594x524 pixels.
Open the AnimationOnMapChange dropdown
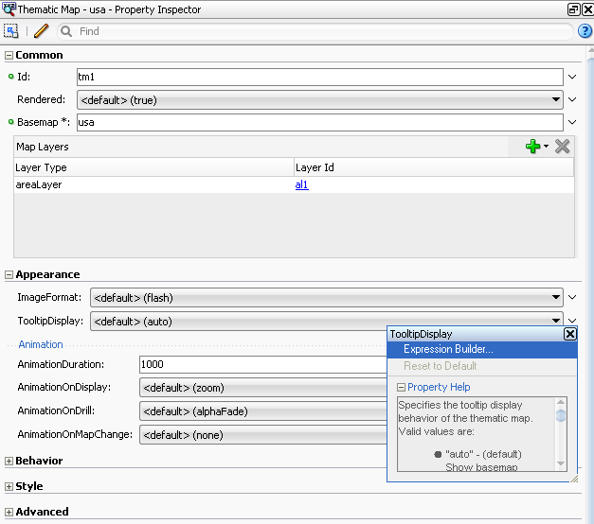[263, 435]
